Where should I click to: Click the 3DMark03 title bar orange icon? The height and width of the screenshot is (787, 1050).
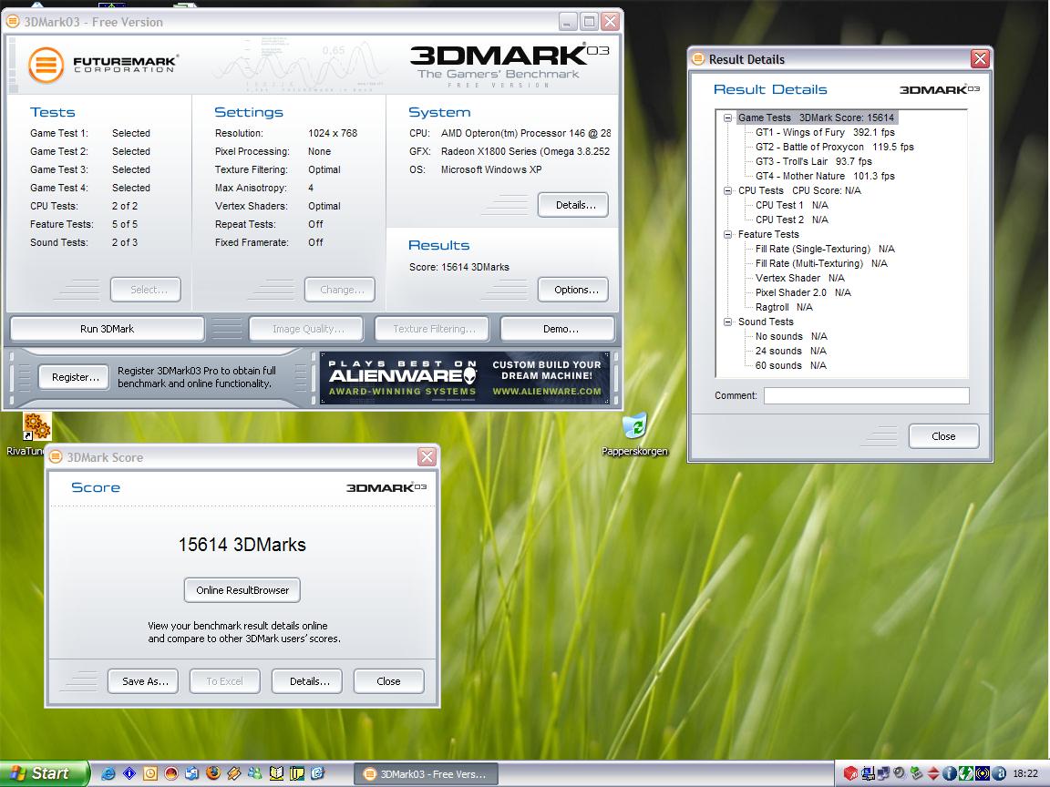click(14, 22)
